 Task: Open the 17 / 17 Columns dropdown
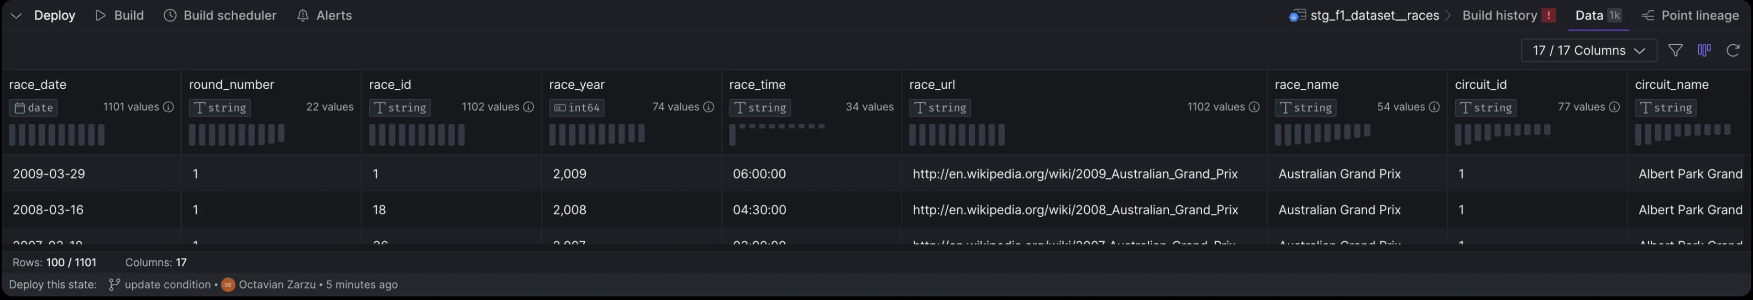click(x=1588, y=50)
